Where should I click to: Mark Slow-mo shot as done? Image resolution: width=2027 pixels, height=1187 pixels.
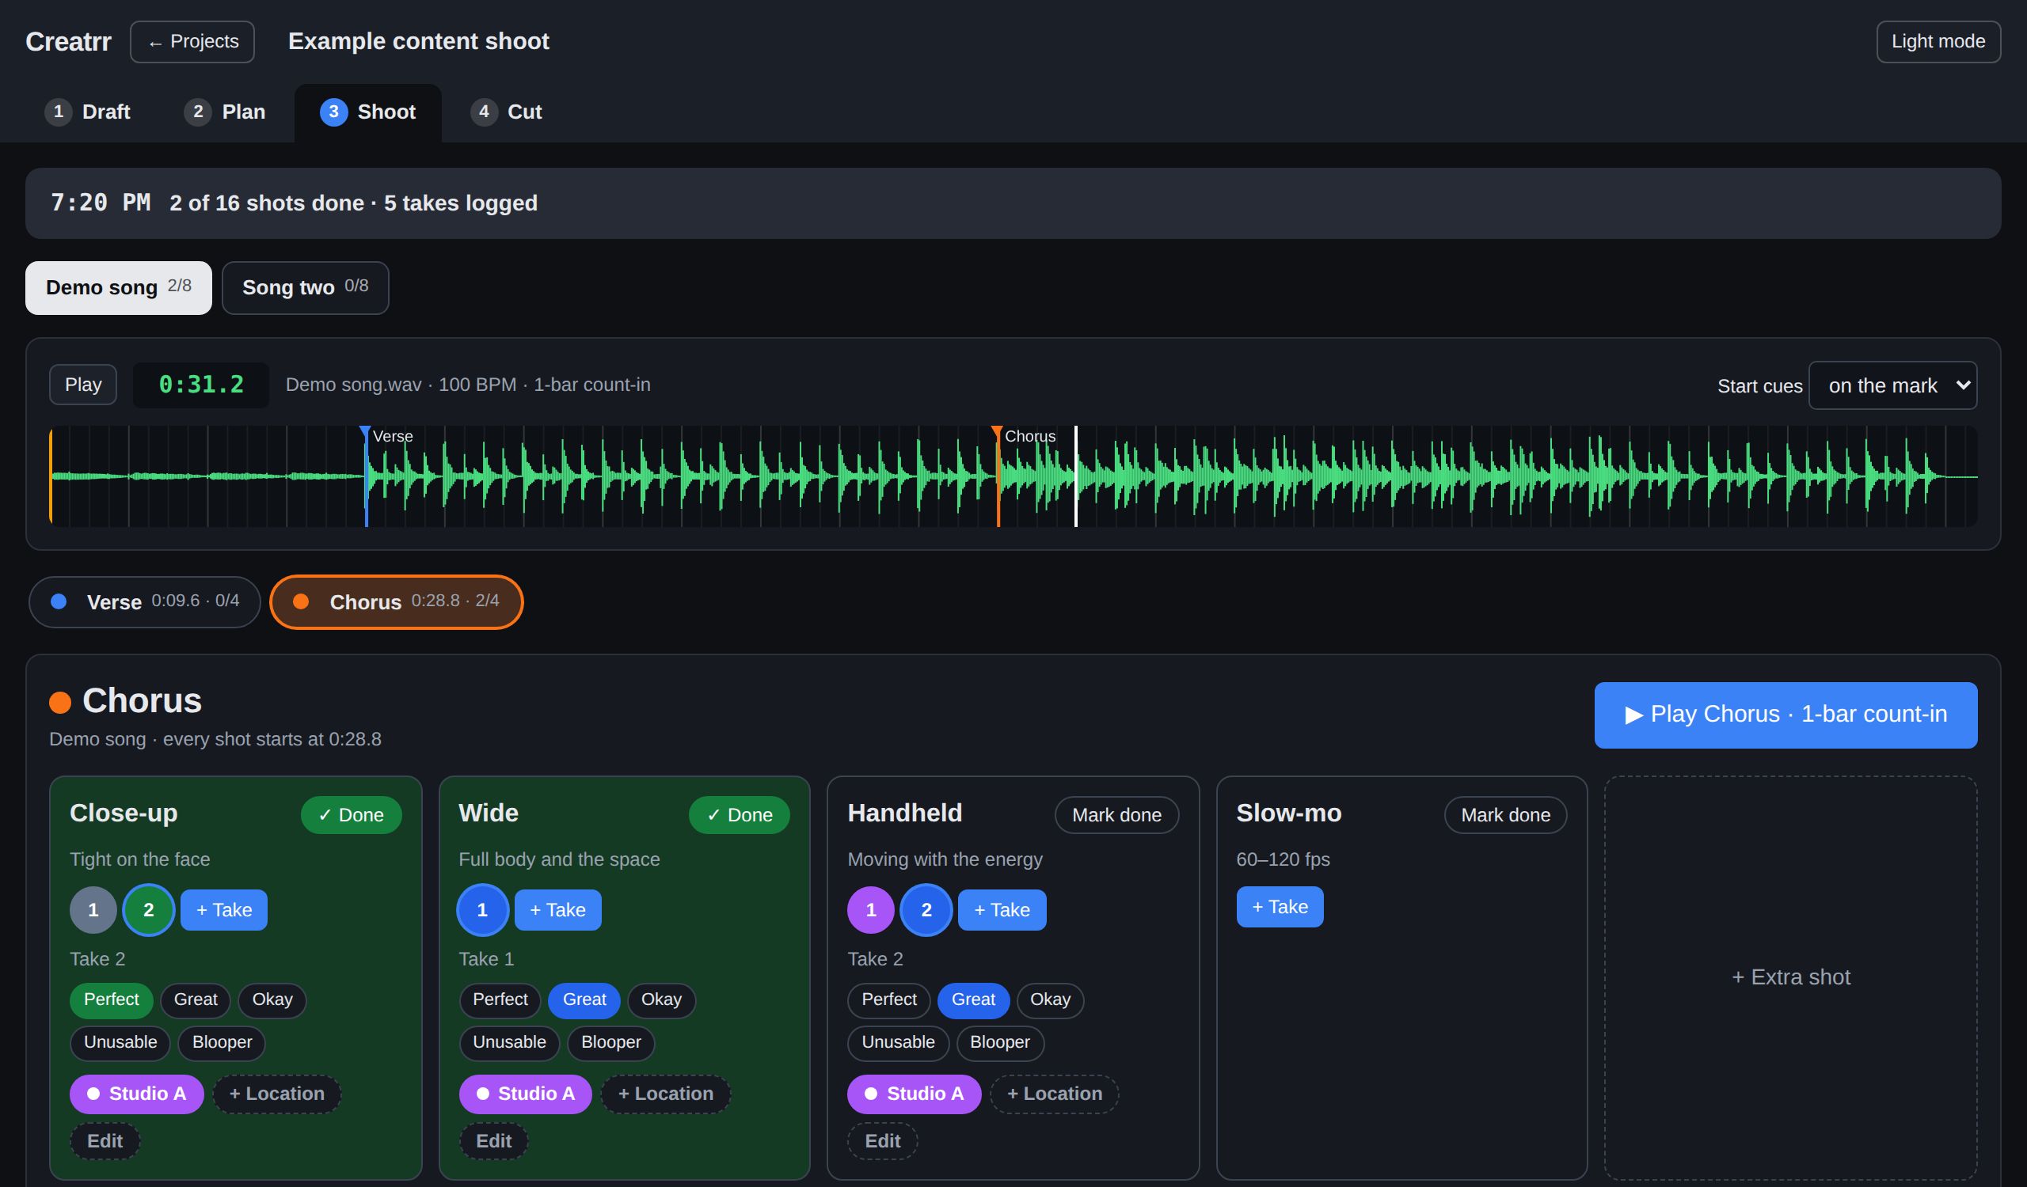(1506, 815)
